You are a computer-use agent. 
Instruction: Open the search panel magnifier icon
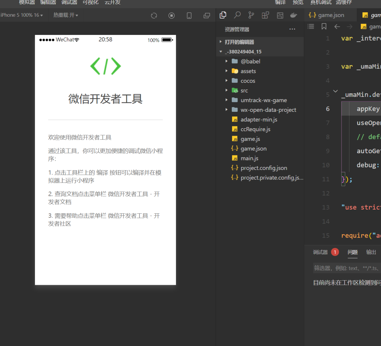click(237, 15)
